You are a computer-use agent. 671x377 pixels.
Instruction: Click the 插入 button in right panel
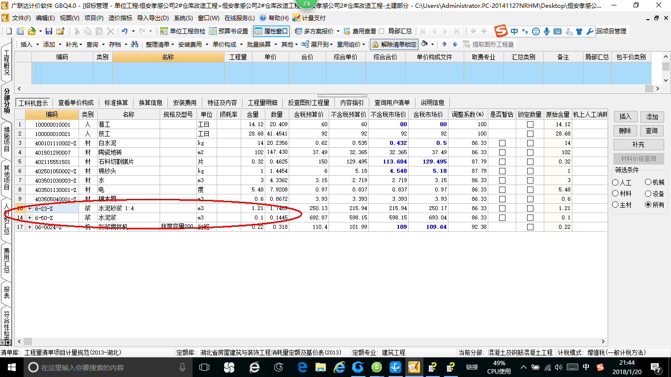pos(625,117)
